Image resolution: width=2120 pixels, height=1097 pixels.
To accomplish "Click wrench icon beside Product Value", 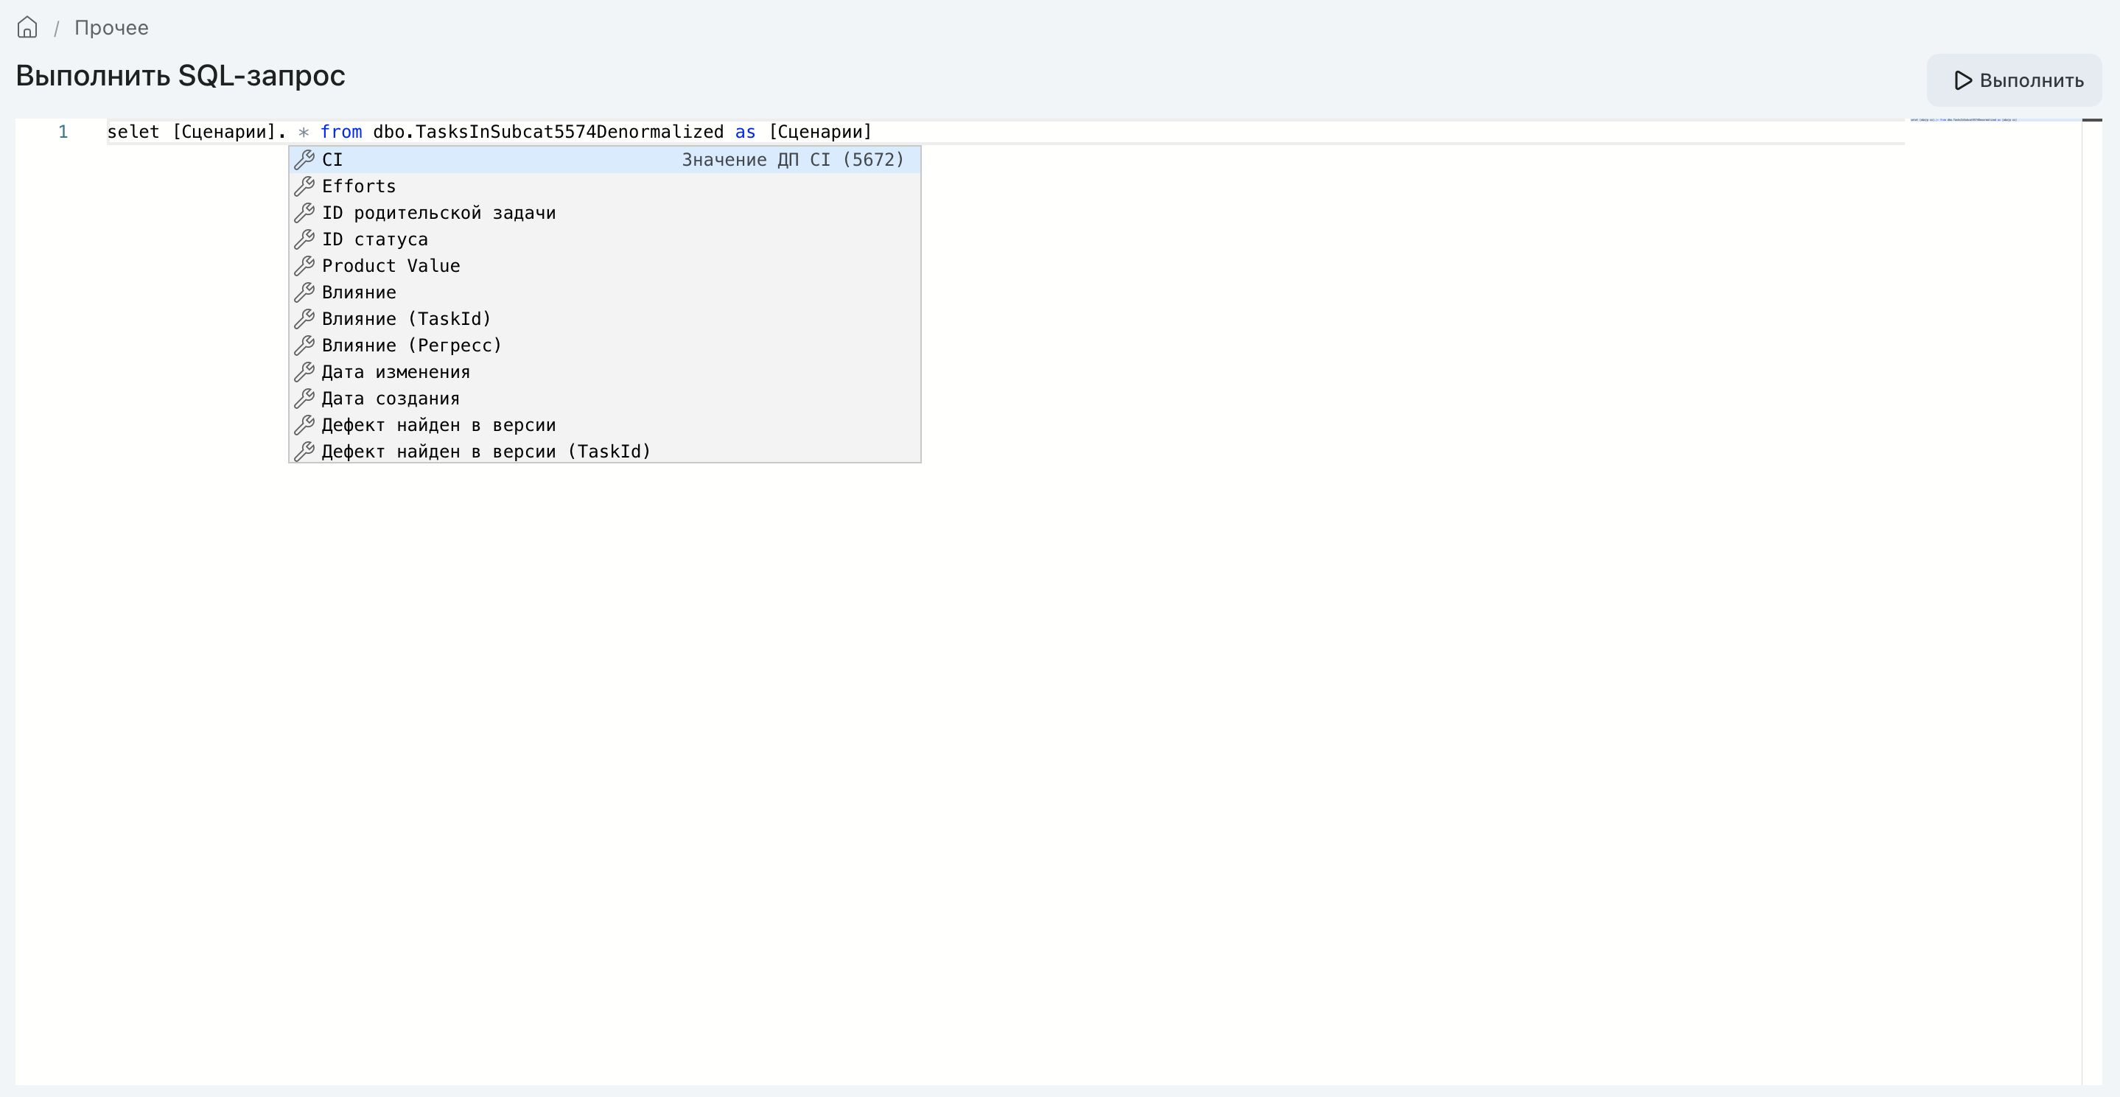I will tap(304, 266).
